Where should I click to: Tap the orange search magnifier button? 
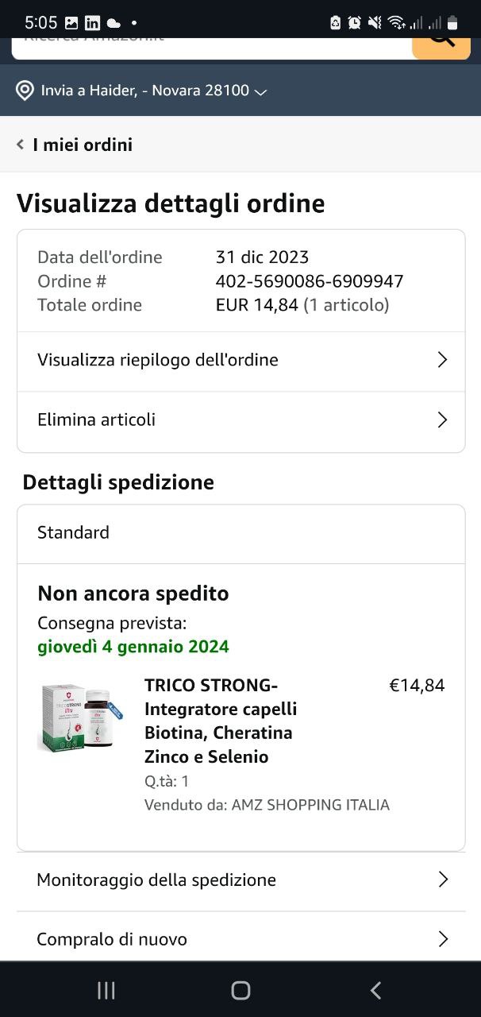[441, 41]
